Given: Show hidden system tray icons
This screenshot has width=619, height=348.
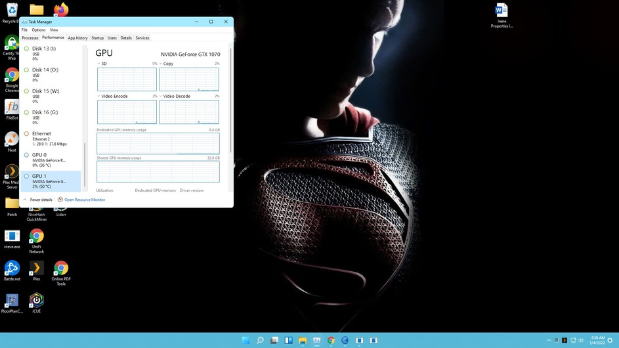Looking at the screenshot, I should point(549,340).
